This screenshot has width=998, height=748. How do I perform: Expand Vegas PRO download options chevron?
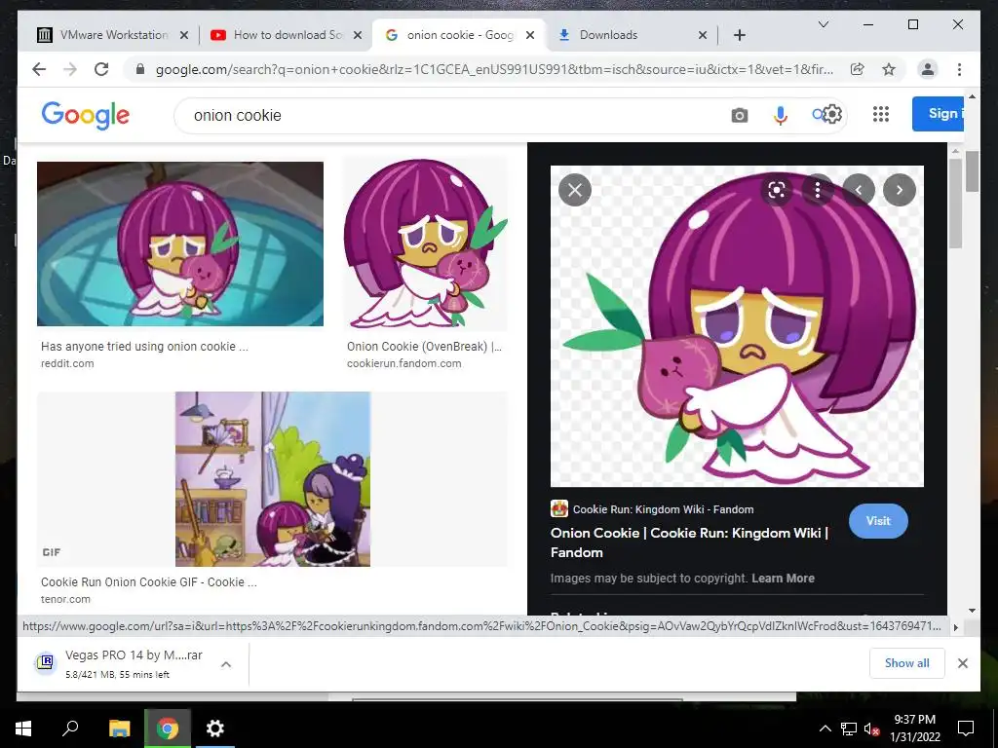click(x=226, y=664)
